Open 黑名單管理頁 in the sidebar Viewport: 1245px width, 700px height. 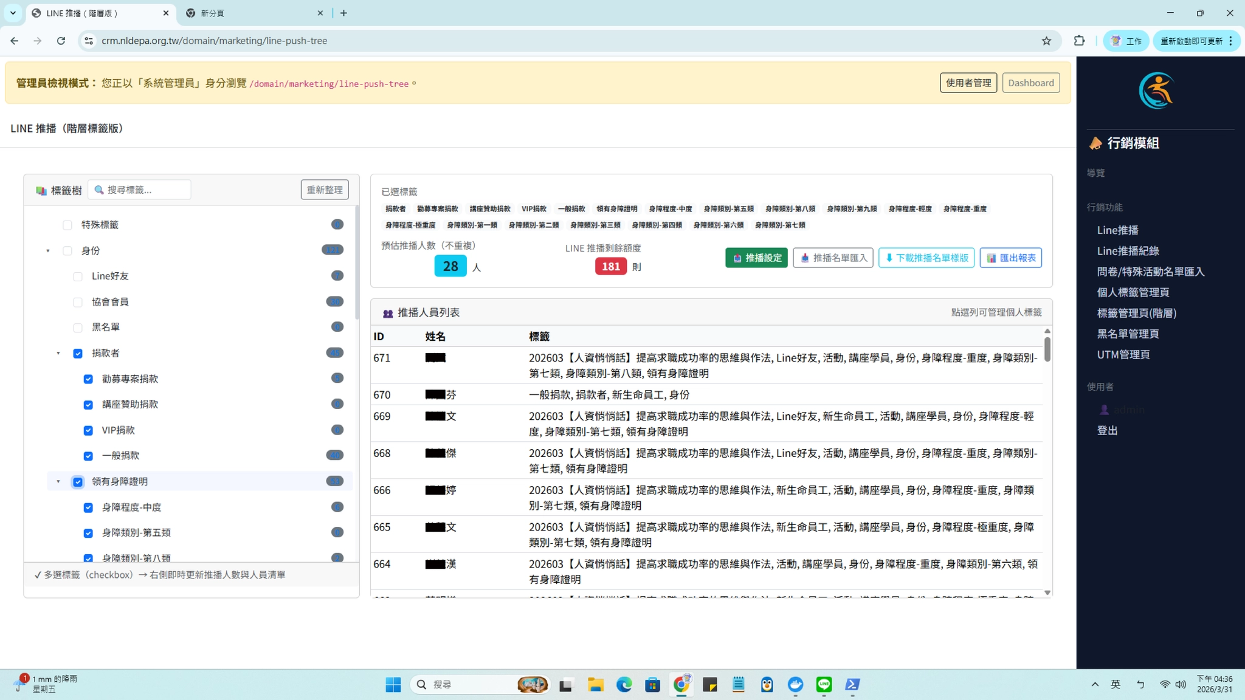point(1128,334)
